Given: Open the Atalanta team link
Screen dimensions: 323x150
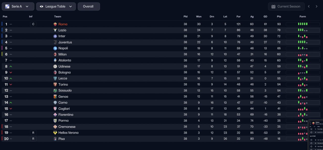Looking at the screenshot, I should pyautogui.click(x=65, y=60).
